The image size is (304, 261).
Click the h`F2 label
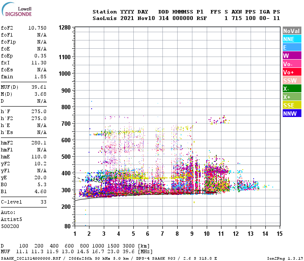[7, 118]
